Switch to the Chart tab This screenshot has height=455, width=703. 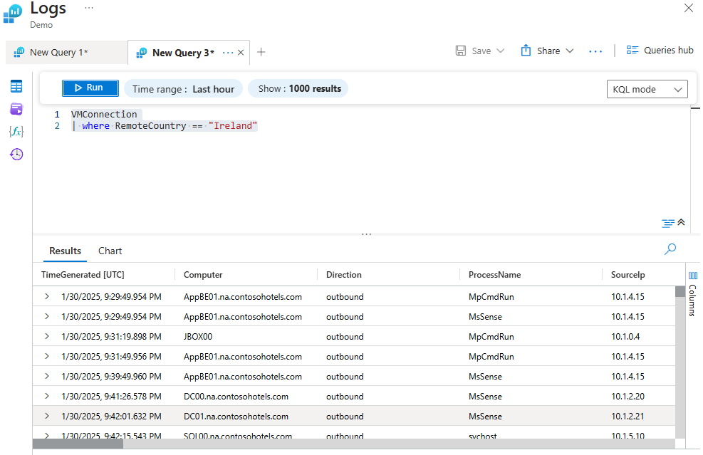tap(110, 251)
